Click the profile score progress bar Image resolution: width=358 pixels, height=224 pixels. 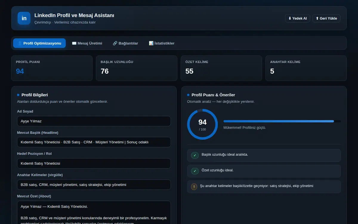pos(282,121)
